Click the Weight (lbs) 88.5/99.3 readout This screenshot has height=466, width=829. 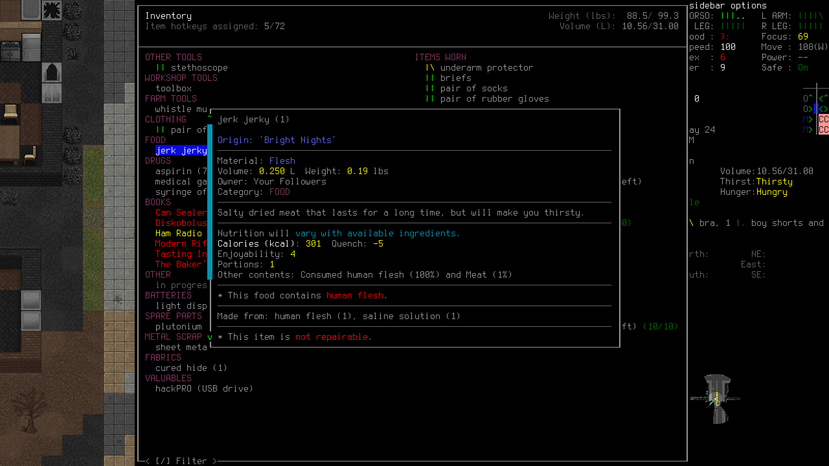pos(613,16)
